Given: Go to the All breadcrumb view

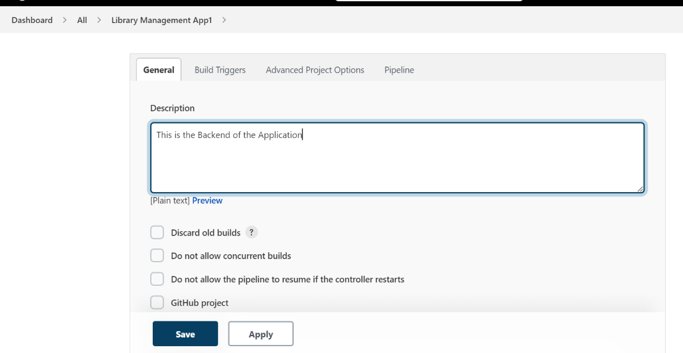Looking at the screenshot, I should 82,20.
